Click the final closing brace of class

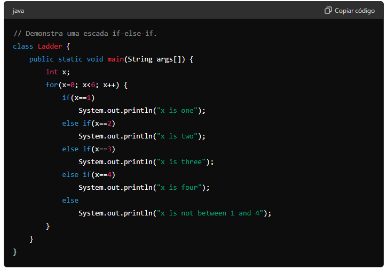tap(15, 252)
